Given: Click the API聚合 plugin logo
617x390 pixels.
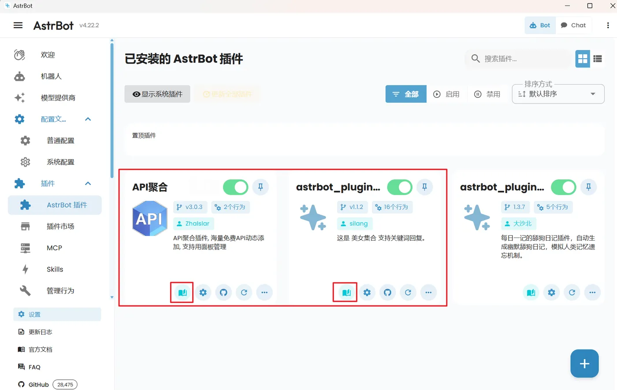Looking at the screenshot, I should point(150,219).
